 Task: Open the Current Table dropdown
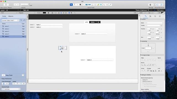[10, 20]
